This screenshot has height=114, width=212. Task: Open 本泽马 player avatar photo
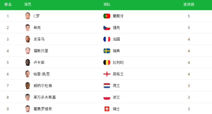coord(28,39)
